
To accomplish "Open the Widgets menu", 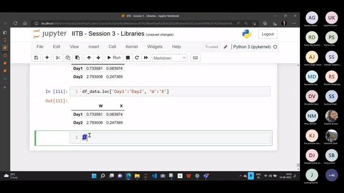I will (155, 47).
